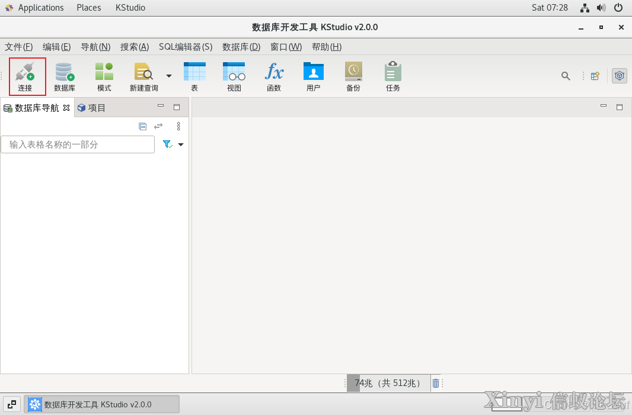Image resolution: width=632 pixels, height=415 pixels.
Task: Click the memory usage bar 74兆 (共 512兆)
Action: click(x=388, y=383)
